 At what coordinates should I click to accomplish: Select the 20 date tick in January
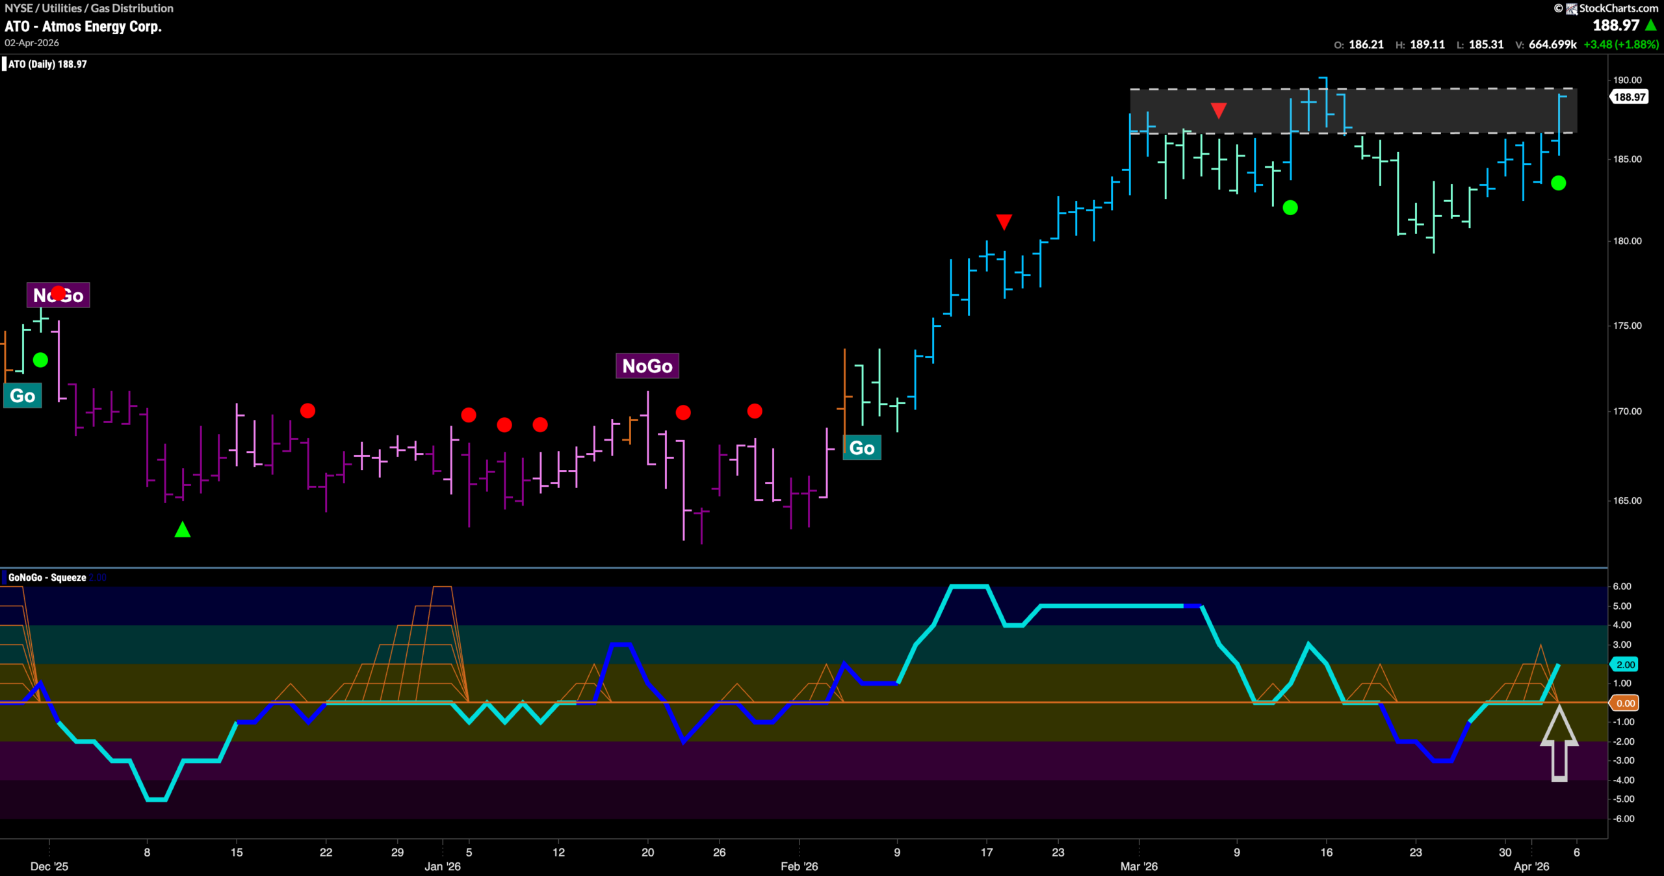[648, 852]
